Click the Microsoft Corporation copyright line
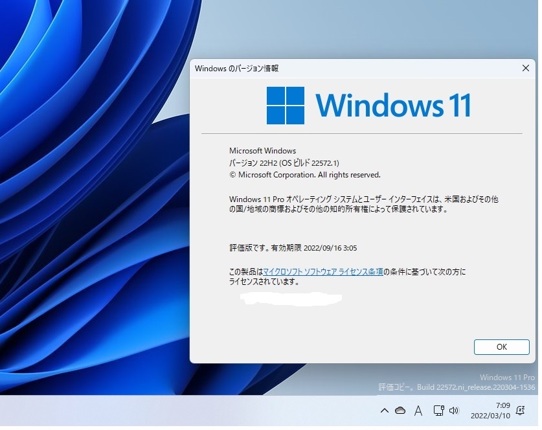The image size is (542, 430). pos(304,175)
